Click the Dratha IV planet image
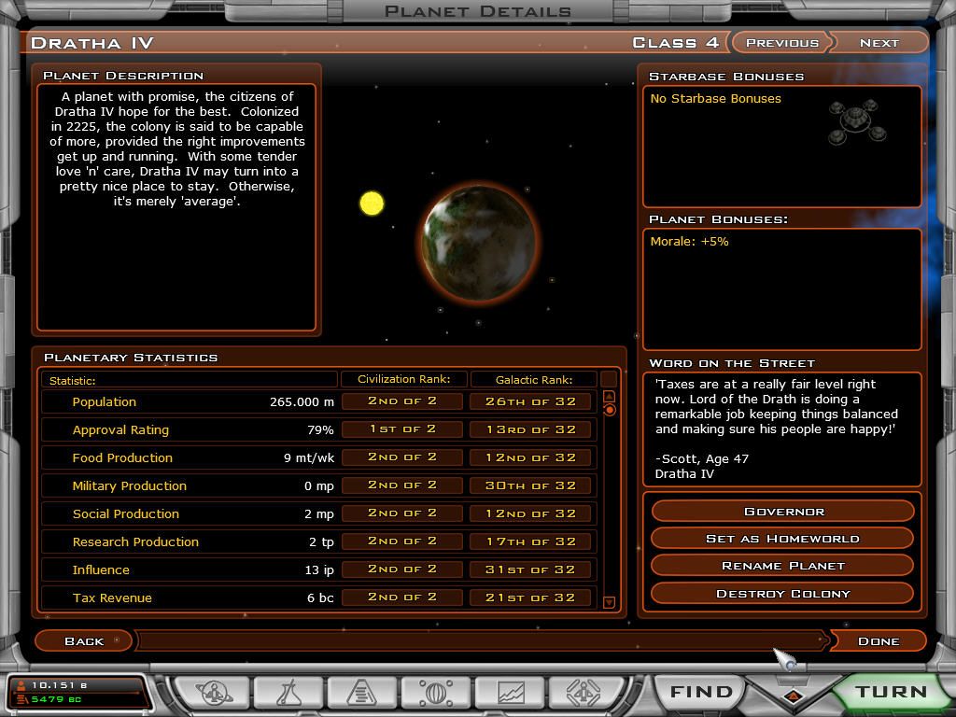Image resolution: width=956 pixels, height=717 pixels. [x=479, y=243]
